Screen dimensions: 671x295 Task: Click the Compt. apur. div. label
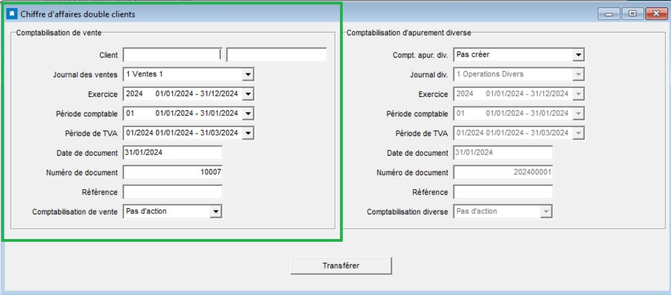420,55
